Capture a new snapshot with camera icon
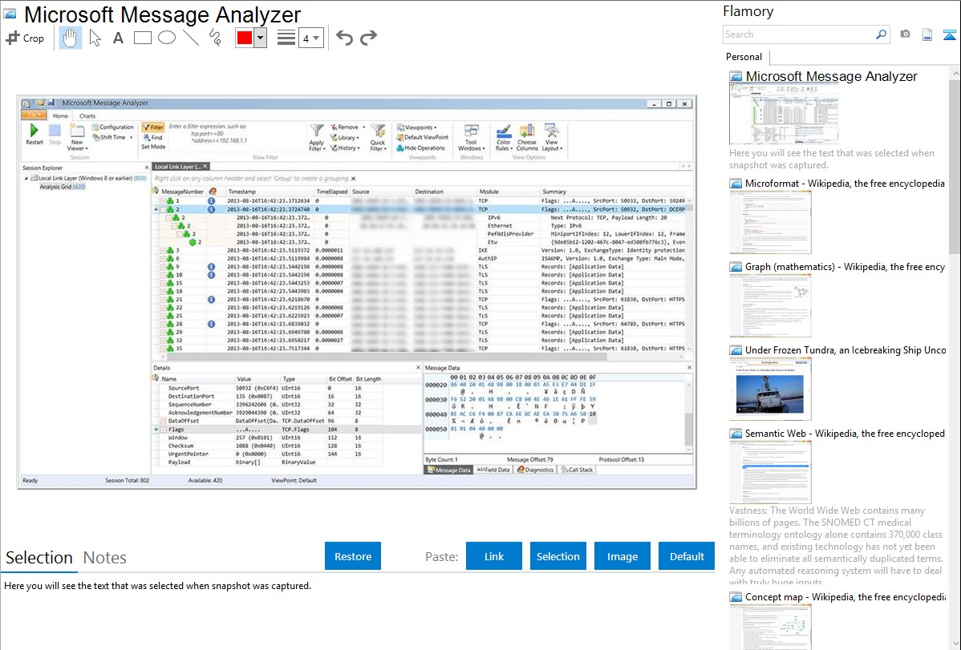 tap(905, 34)
